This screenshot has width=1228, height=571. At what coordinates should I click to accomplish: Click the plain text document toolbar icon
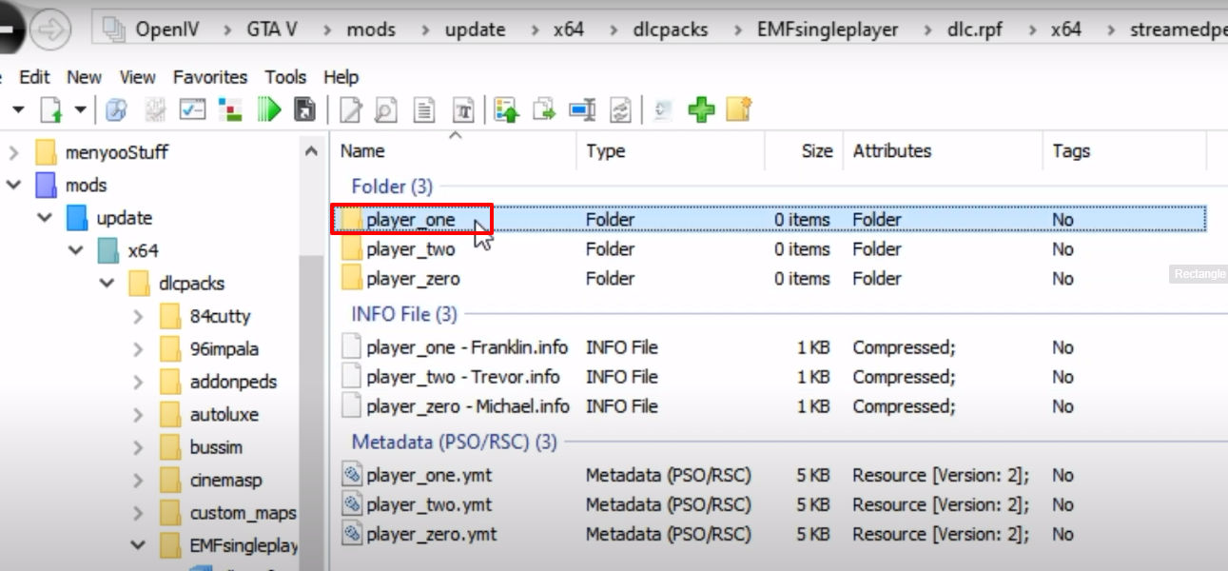coord(424,109)
